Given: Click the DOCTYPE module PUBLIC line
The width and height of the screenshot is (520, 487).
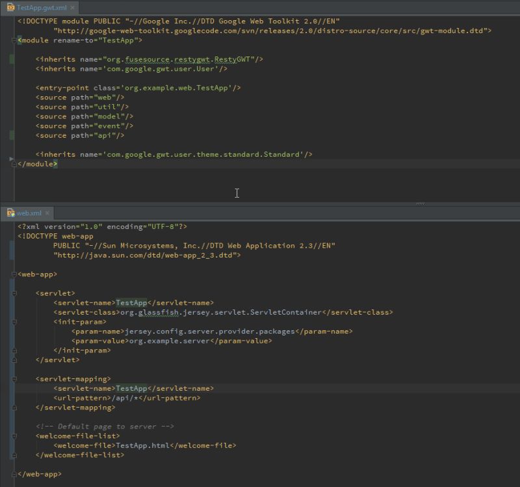Looking at the screenshot, I should coord(179,21).
